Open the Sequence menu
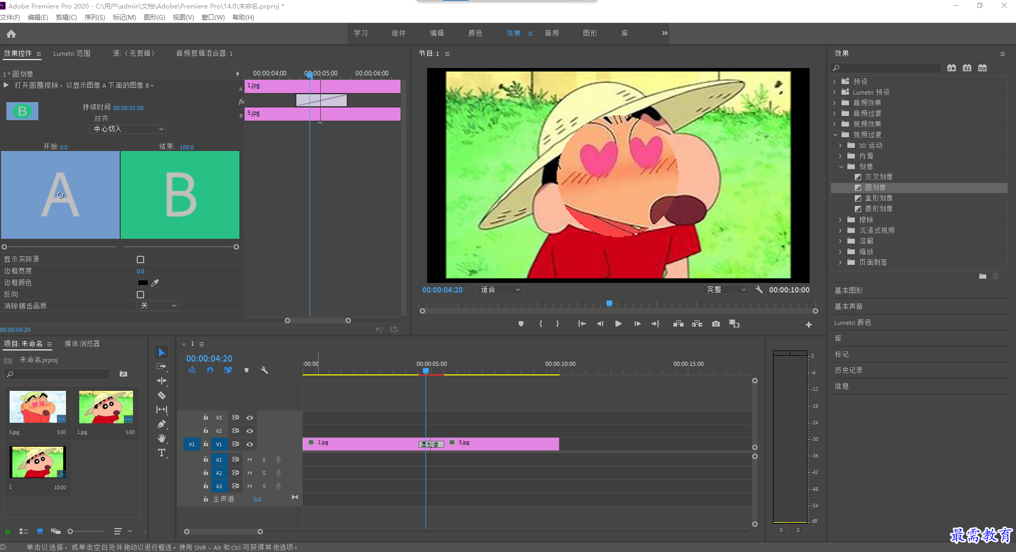 tap(95, 18)
